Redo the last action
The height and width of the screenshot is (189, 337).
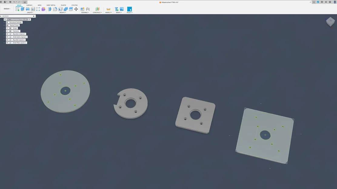(x=19, y=2)
